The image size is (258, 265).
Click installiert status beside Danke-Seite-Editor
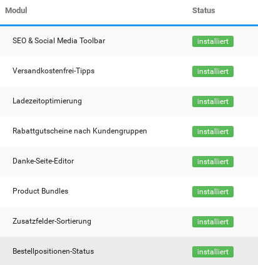click(213, 162)
